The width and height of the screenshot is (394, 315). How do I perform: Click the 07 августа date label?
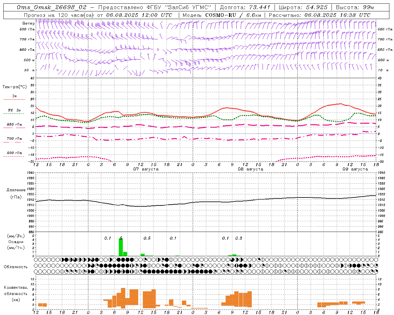pos(146,169)
